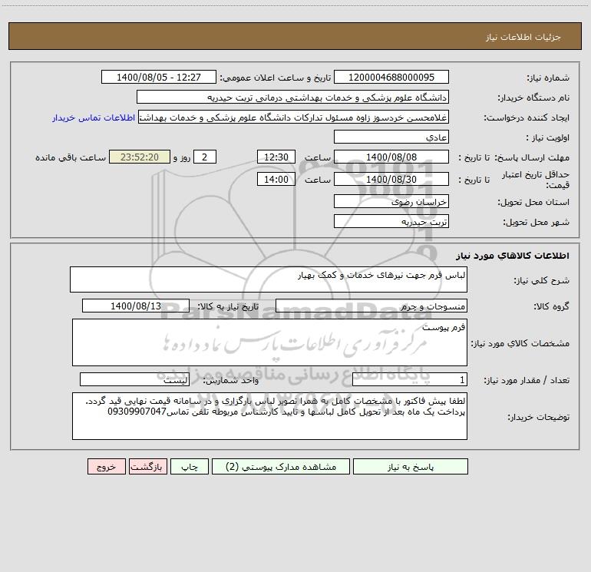Click the توضیحات خریدار label
Viewport: 591px width, 572px height.
tap(538, 417)
